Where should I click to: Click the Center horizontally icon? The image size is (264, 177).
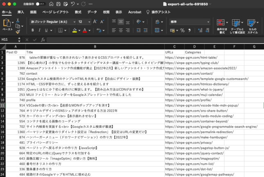point(121,30)
